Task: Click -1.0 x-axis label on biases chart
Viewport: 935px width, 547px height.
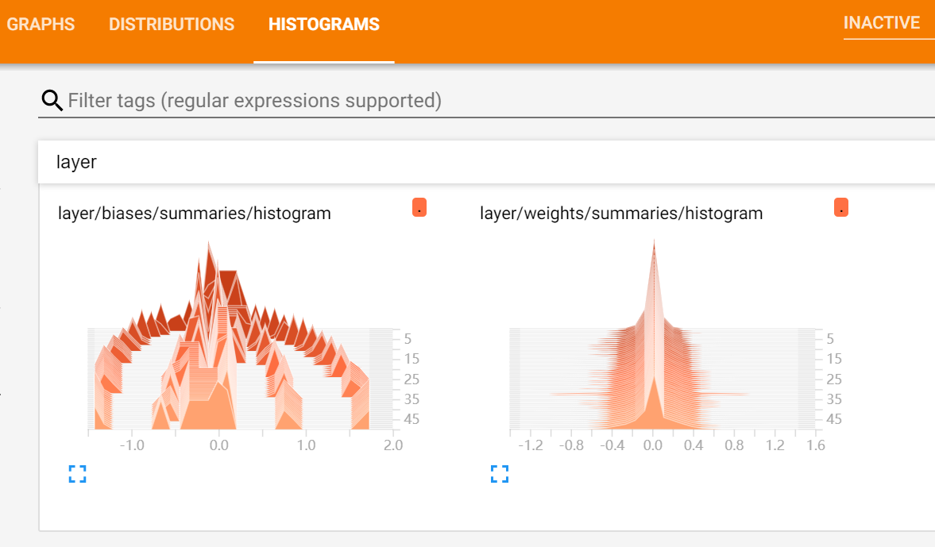Action: (x=132, y=445)
